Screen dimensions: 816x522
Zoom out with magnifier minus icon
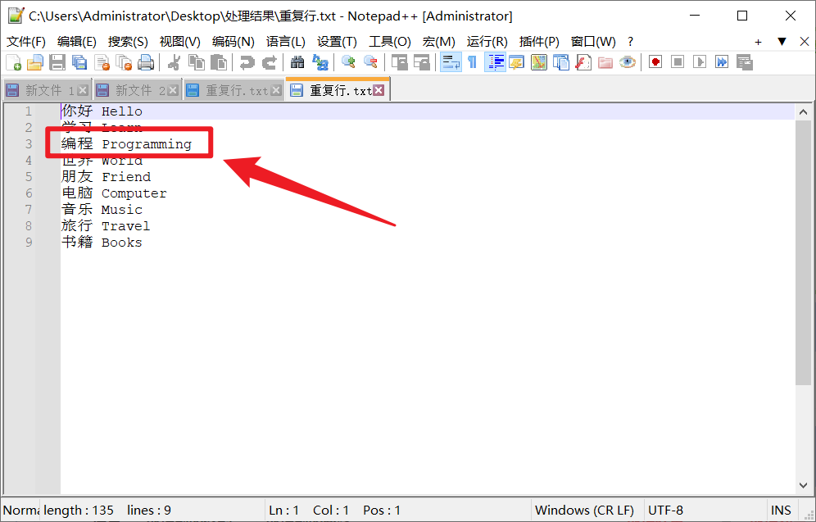coord(370,62)
